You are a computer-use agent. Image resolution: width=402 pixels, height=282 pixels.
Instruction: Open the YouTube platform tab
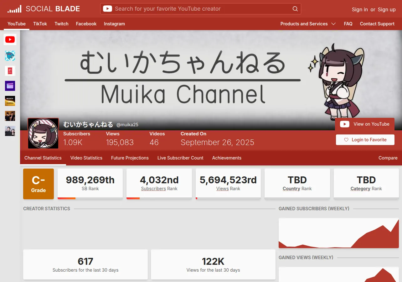click(x=17, y=24)
